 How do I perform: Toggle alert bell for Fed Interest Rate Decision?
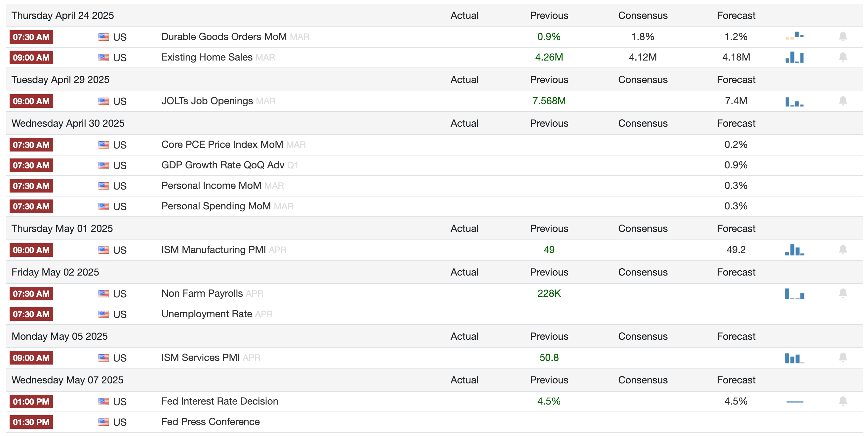(843, 401)
